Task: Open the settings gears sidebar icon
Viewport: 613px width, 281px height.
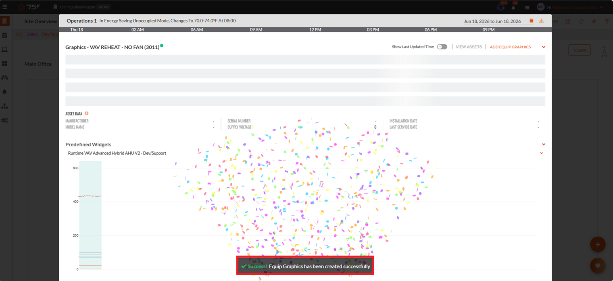Action: (5, 120)
